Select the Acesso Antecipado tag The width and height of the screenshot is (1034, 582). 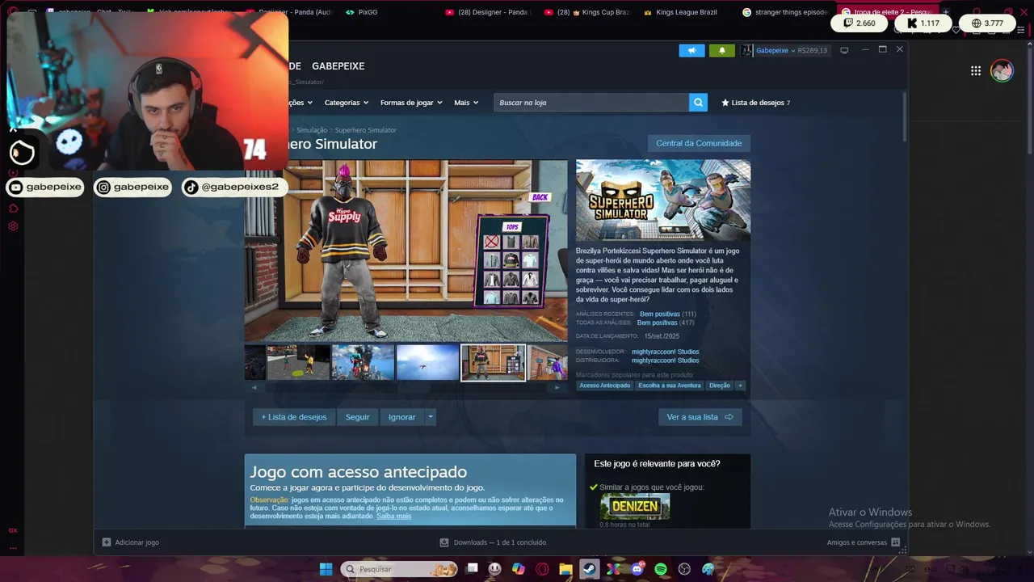point(604,386)
